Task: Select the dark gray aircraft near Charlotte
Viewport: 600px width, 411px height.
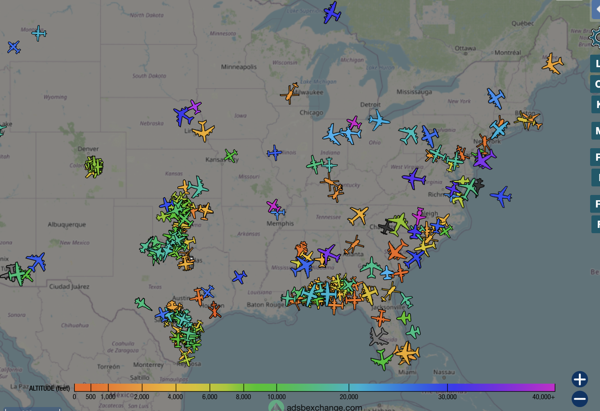Action: 386,227
